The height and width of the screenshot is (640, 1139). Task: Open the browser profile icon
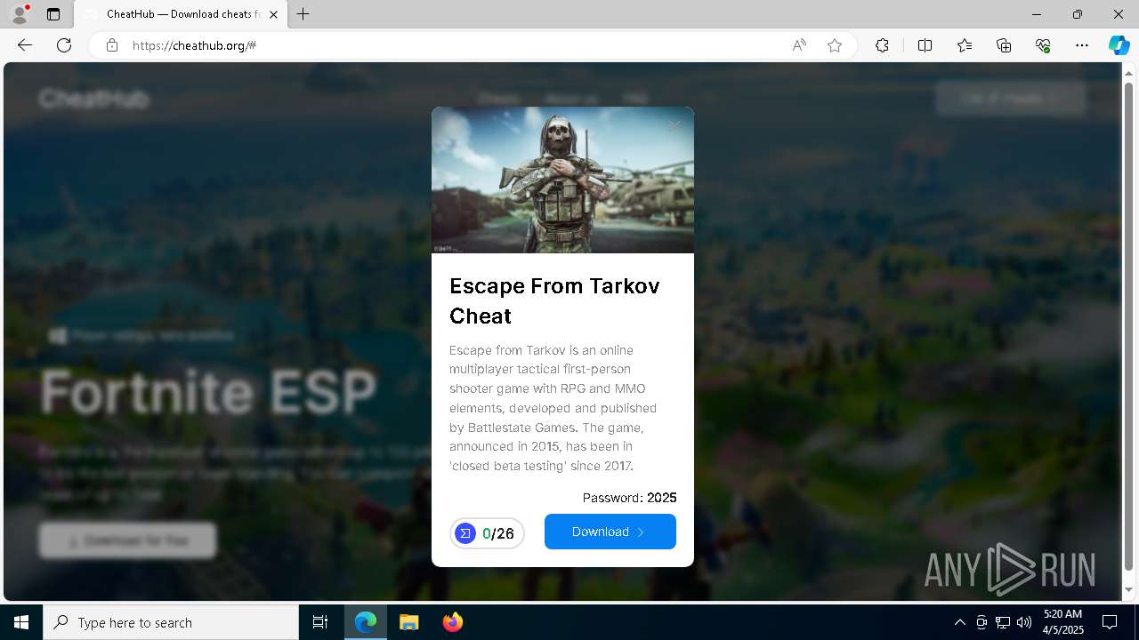coord(20,14)
